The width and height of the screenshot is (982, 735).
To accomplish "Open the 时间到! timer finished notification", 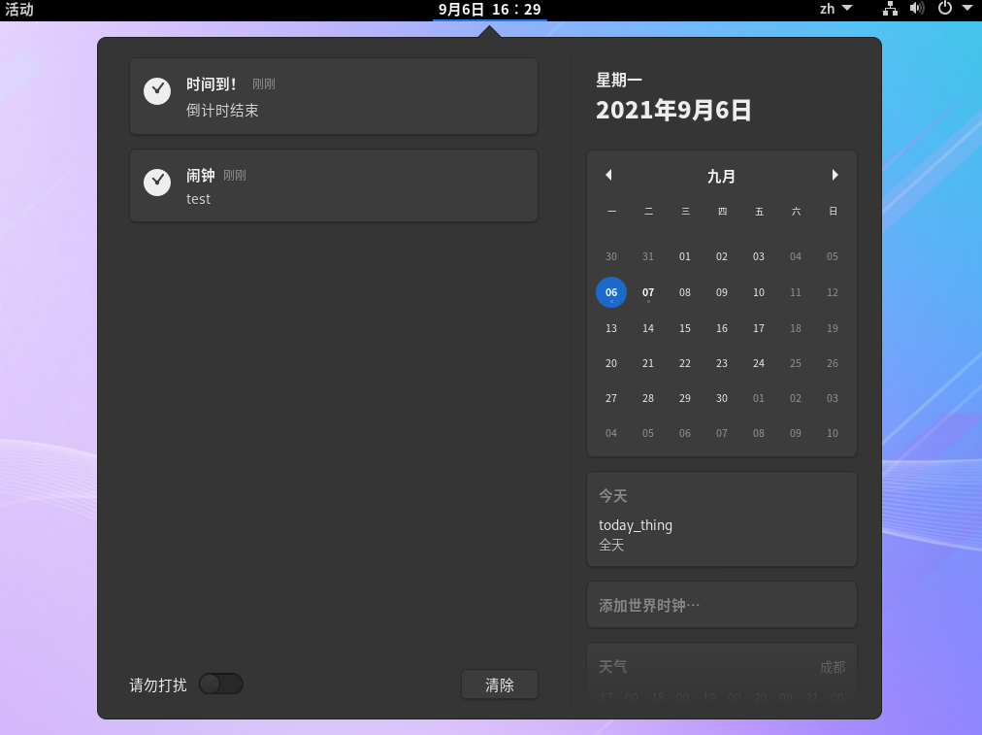I will [334, 96].
